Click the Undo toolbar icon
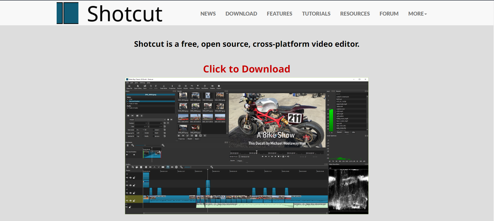The height and width of the screenshot is (221, 494). point(151,87)
